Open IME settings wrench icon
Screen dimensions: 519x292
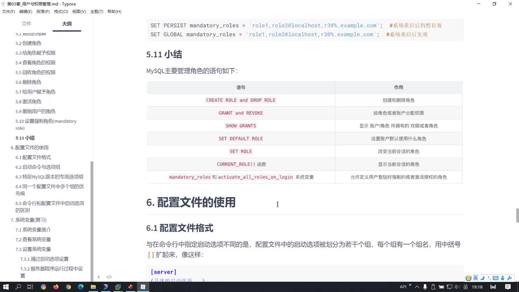click(509, 278)
